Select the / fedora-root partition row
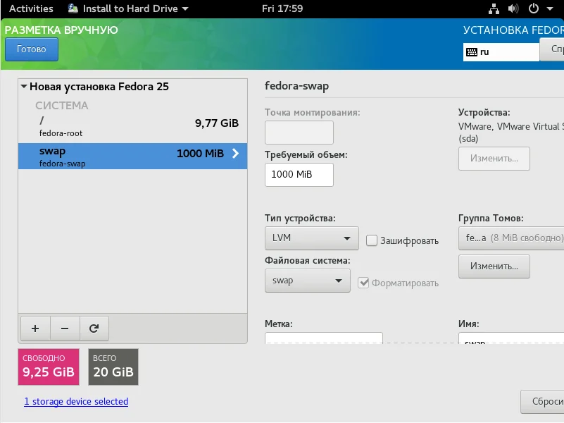Screen dimensions: 564x423 [x=133, y=127]
